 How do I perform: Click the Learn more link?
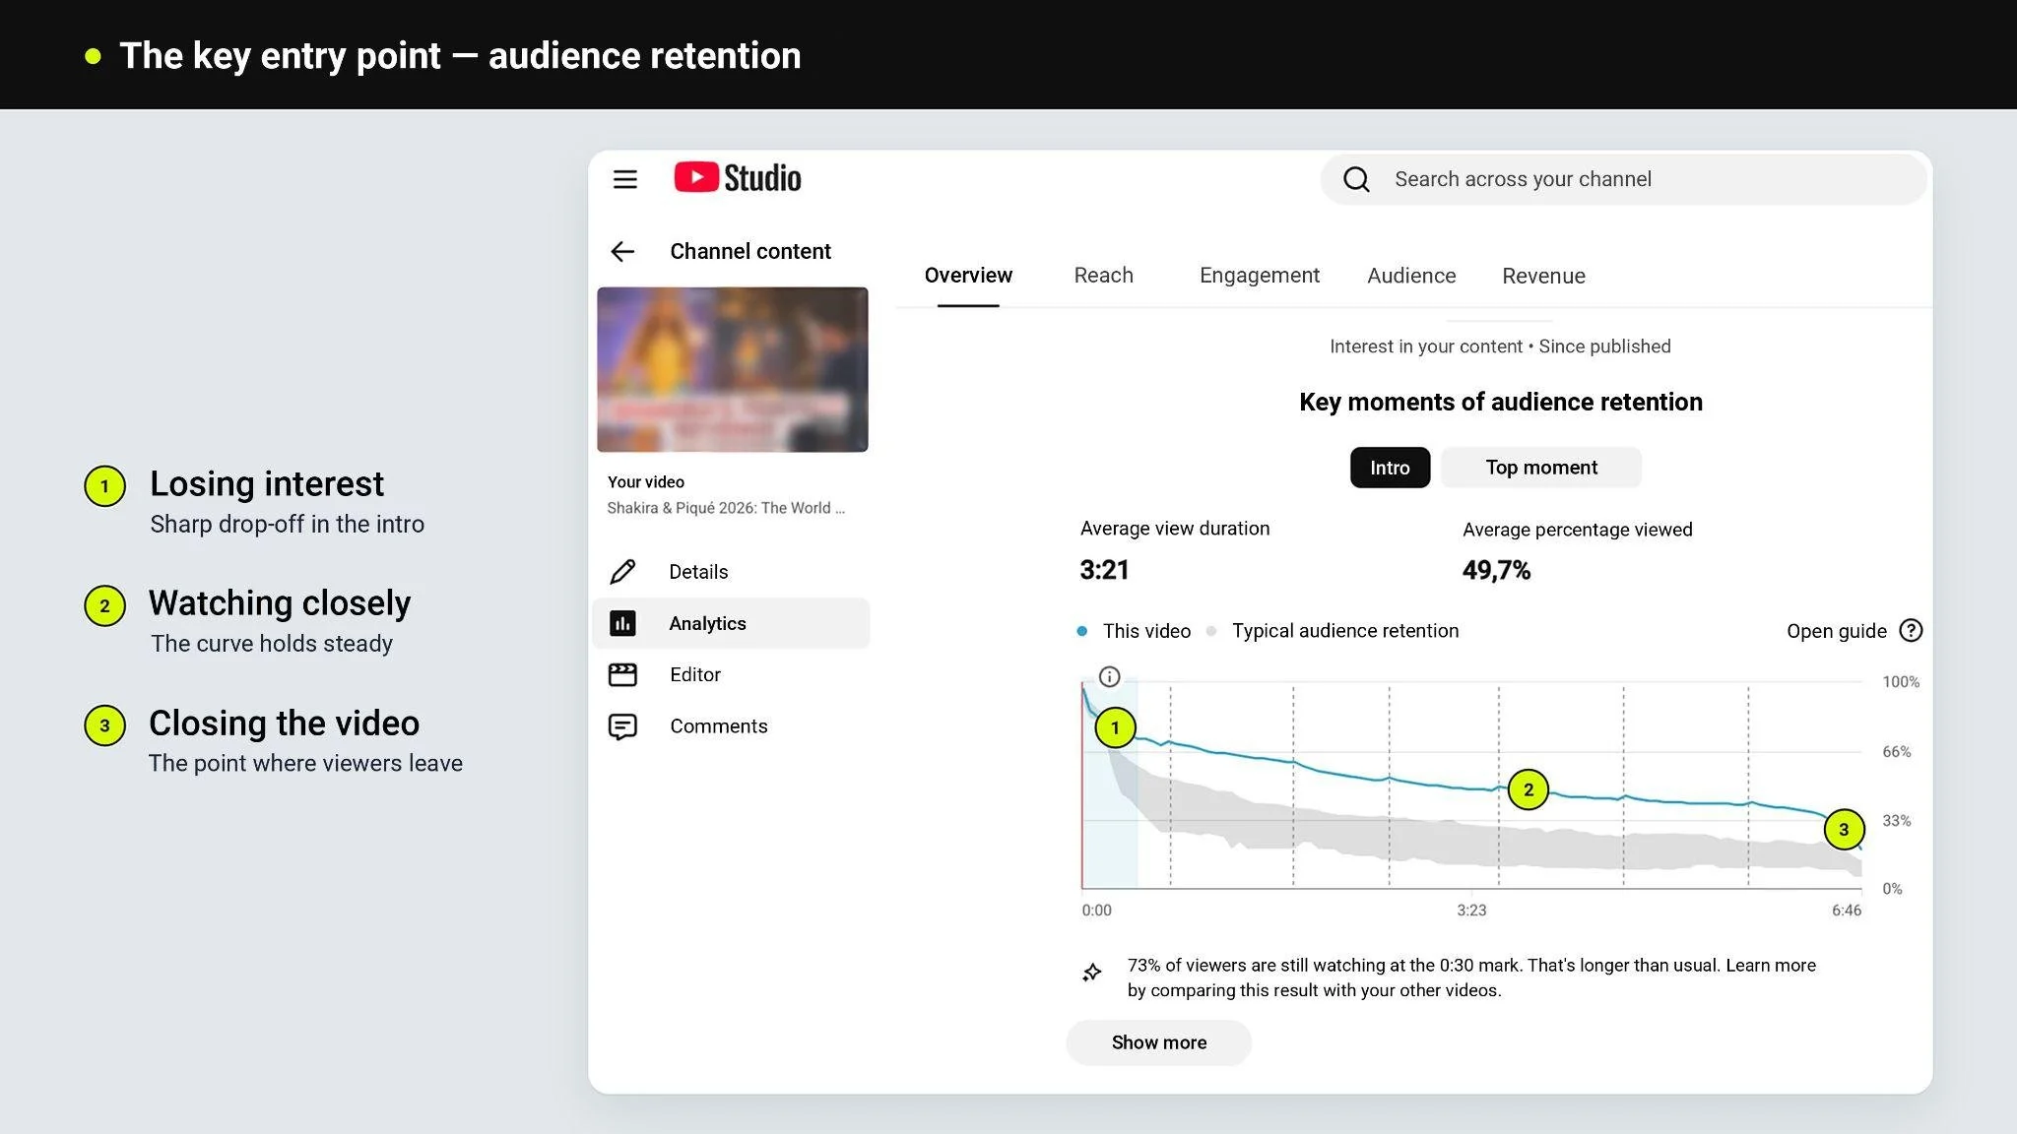click(x=1771, y=966)
